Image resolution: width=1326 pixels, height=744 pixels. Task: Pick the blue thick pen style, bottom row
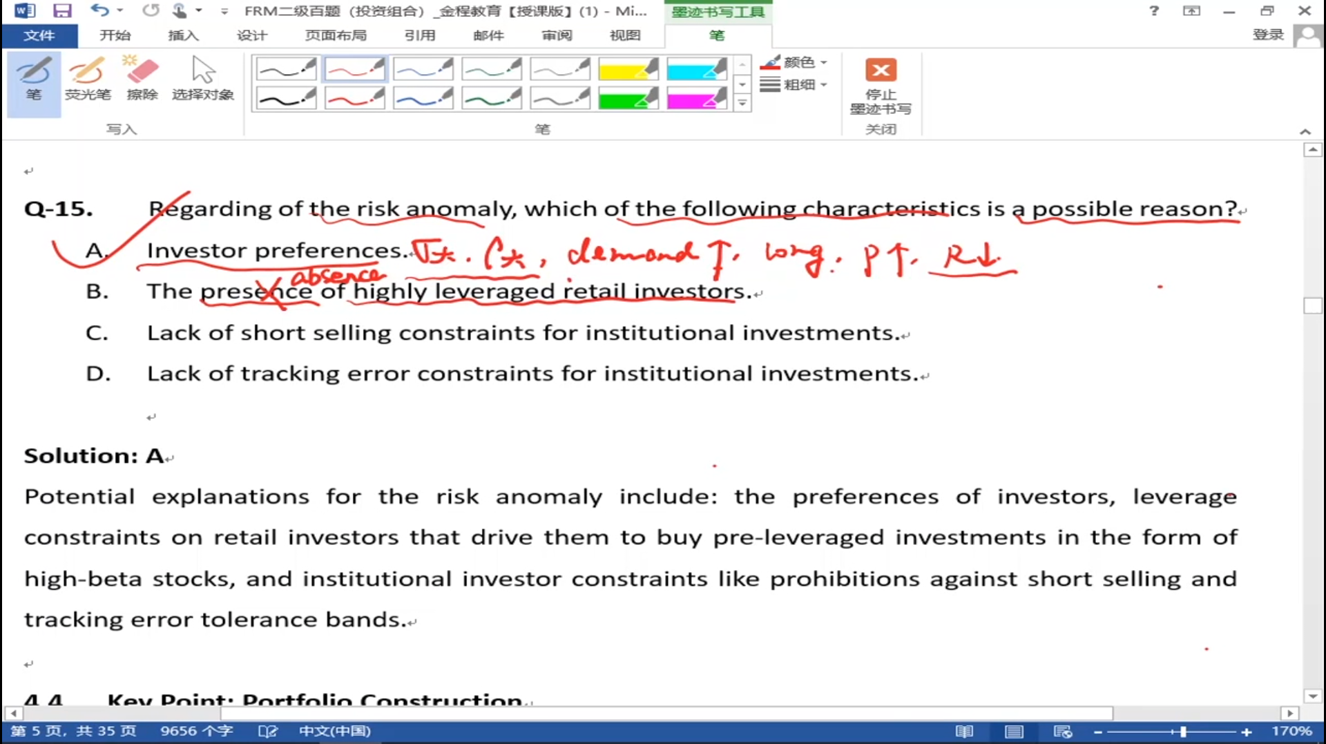click(x=423, y=98)
